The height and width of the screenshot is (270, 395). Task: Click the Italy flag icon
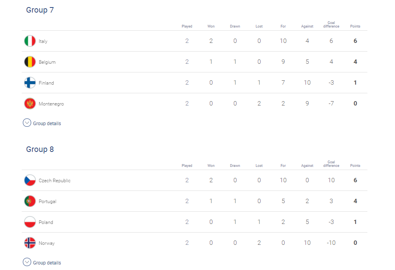[x=30, y=41]
